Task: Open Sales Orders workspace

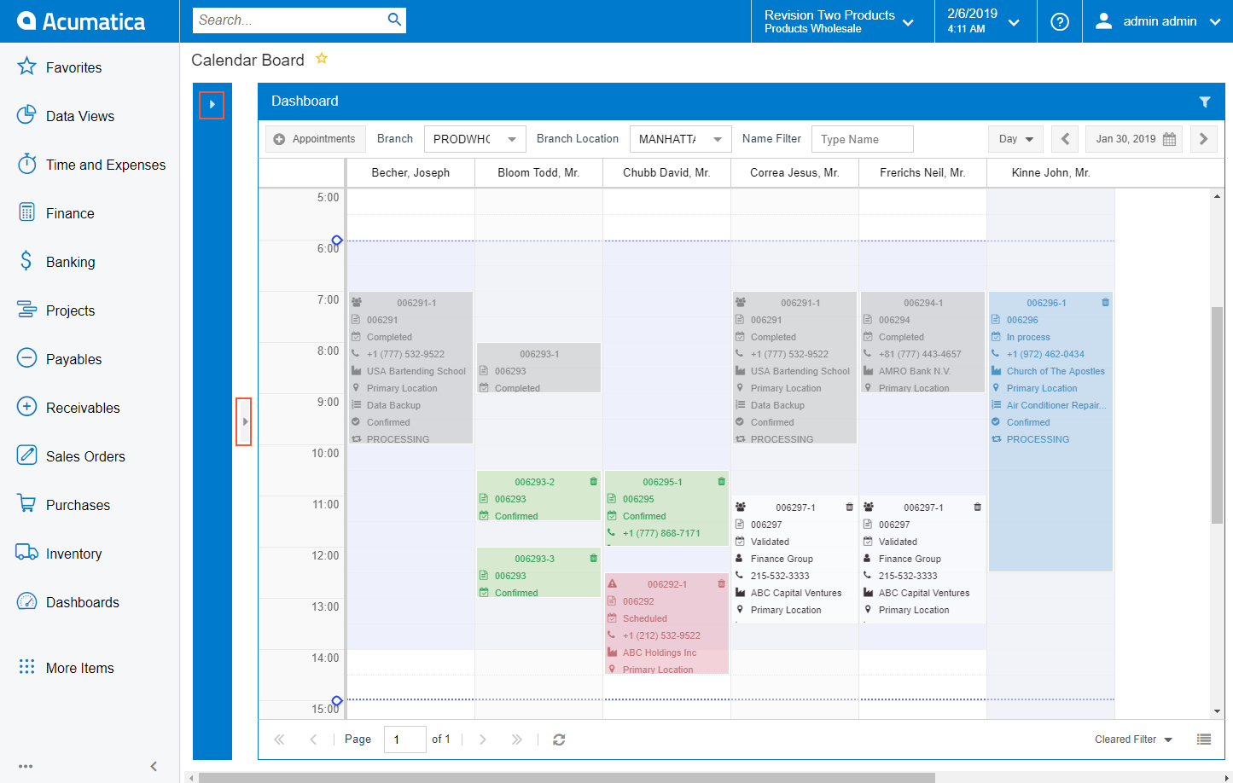Action: [x=85, y=456]
